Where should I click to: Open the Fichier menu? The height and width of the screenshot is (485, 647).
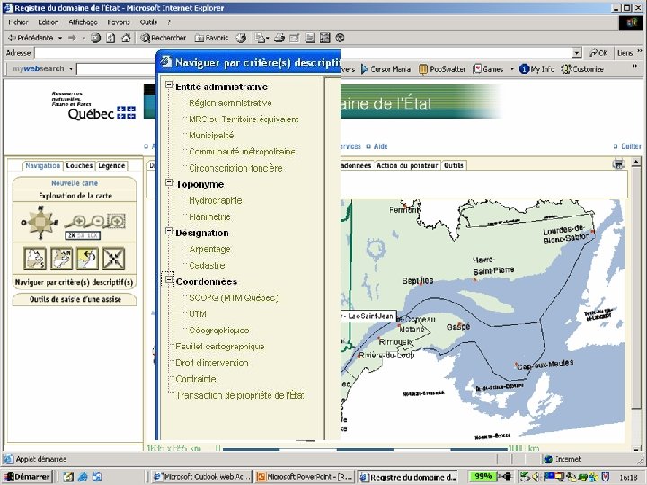18,22
